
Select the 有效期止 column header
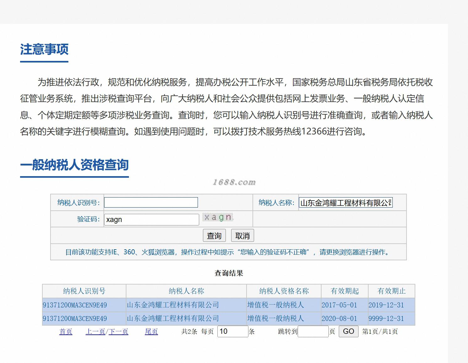(391, 291)
